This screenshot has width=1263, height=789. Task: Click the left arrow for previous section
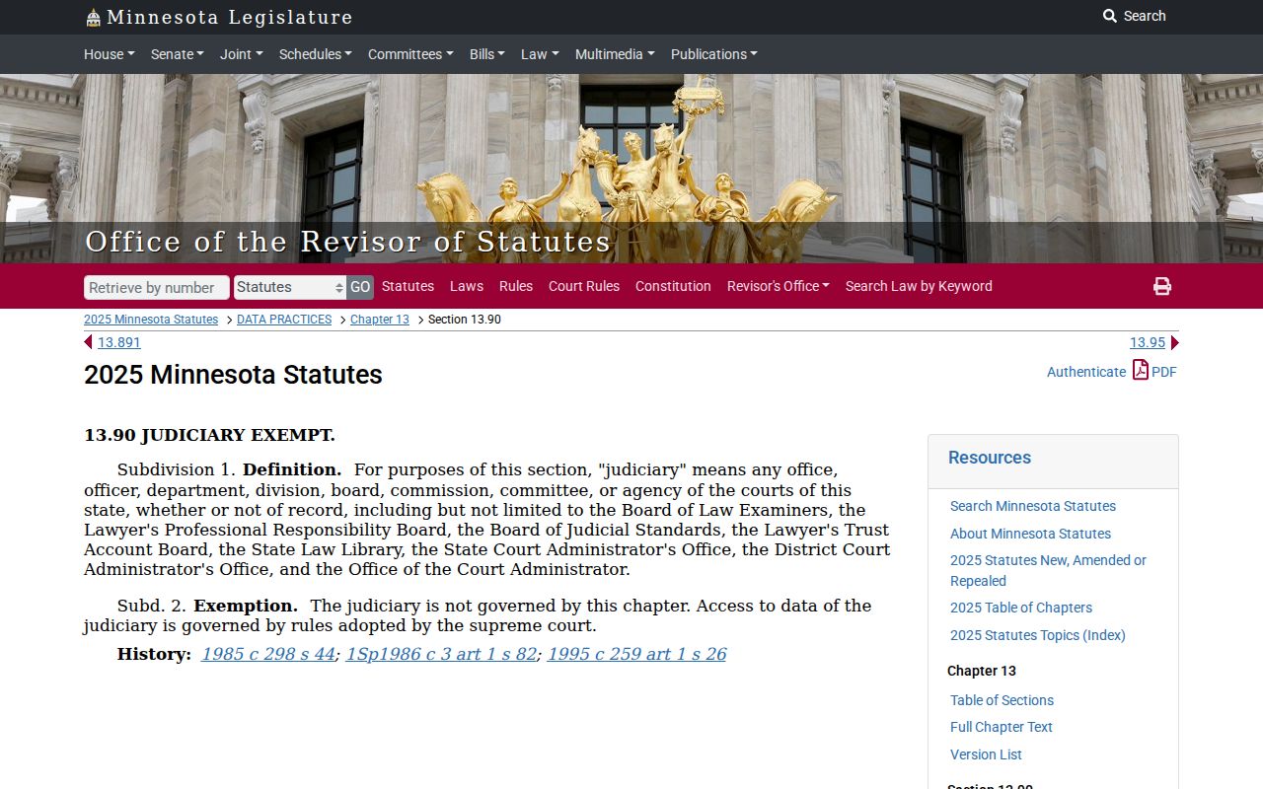89,342
